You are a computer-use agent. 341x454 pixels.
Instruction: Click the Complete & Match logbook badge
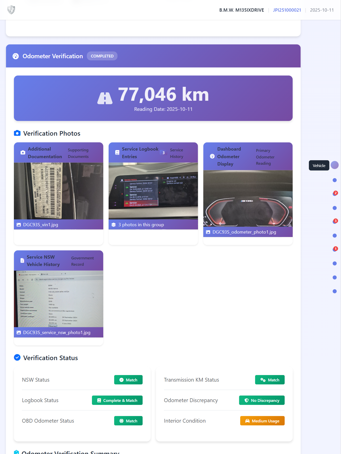[x=117, y=400]
